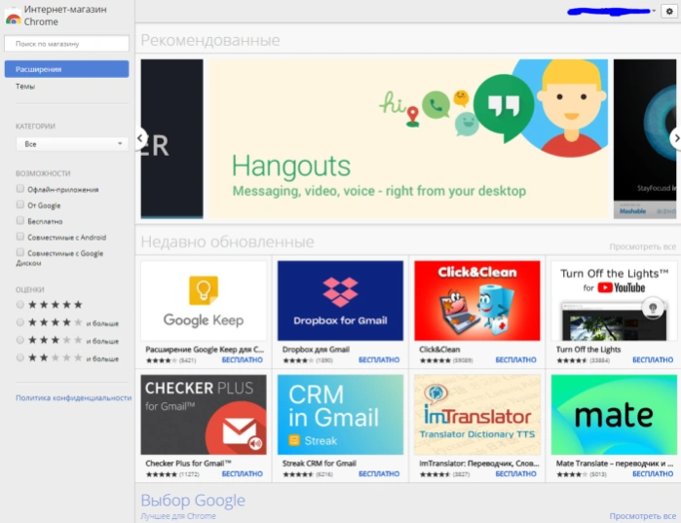Image resolution: width=681 pixels, height=523 pixels.
Task: Click БЕСПЛАТНО button for Streak CRM
Action: [379, 474]
